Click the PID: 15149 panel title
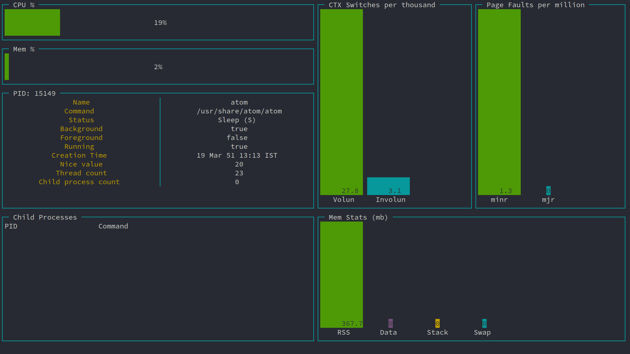The width and height of the screenshot is (630, 354). [x=34, y=93]
